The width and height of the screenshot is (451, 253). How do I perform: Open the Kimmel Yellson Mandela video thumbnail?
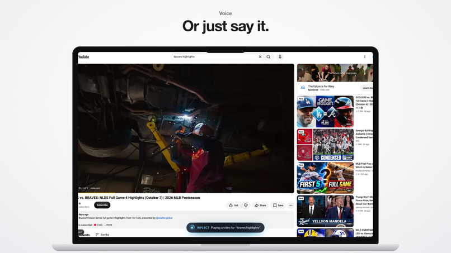tap(325, 211)
